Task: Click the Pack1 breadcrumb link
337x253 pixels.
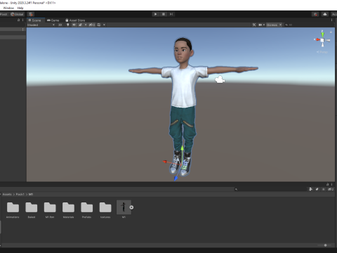Action: [x=20, y=195]
